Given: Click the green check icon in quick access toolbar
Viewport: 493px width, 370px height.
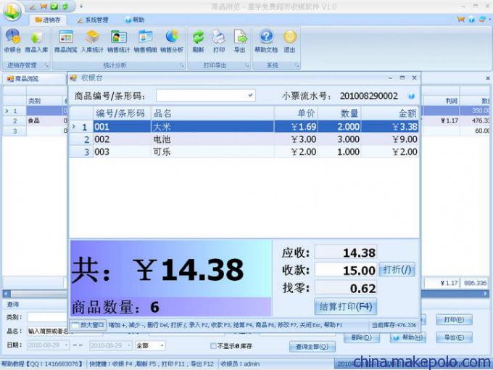Looking at the screenshot, I should pos(54,7).
